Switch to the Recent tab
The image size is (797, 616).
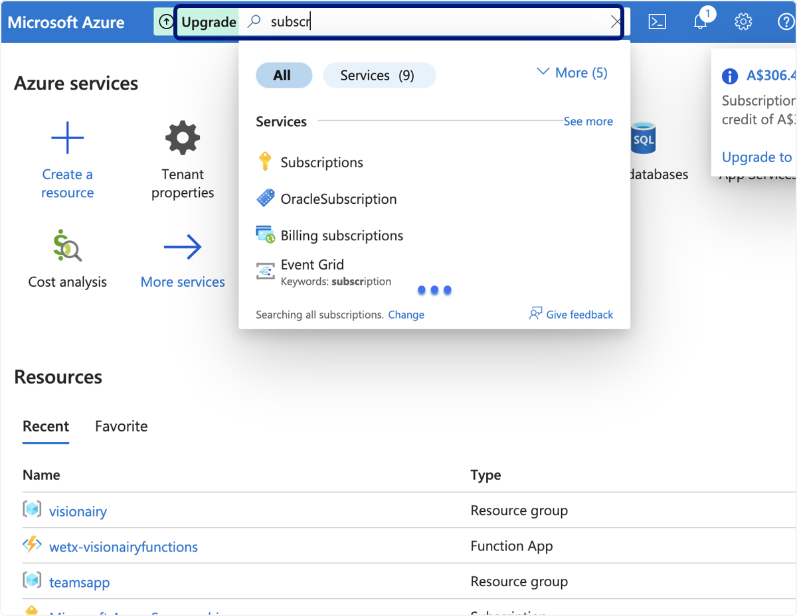(46, 426)
